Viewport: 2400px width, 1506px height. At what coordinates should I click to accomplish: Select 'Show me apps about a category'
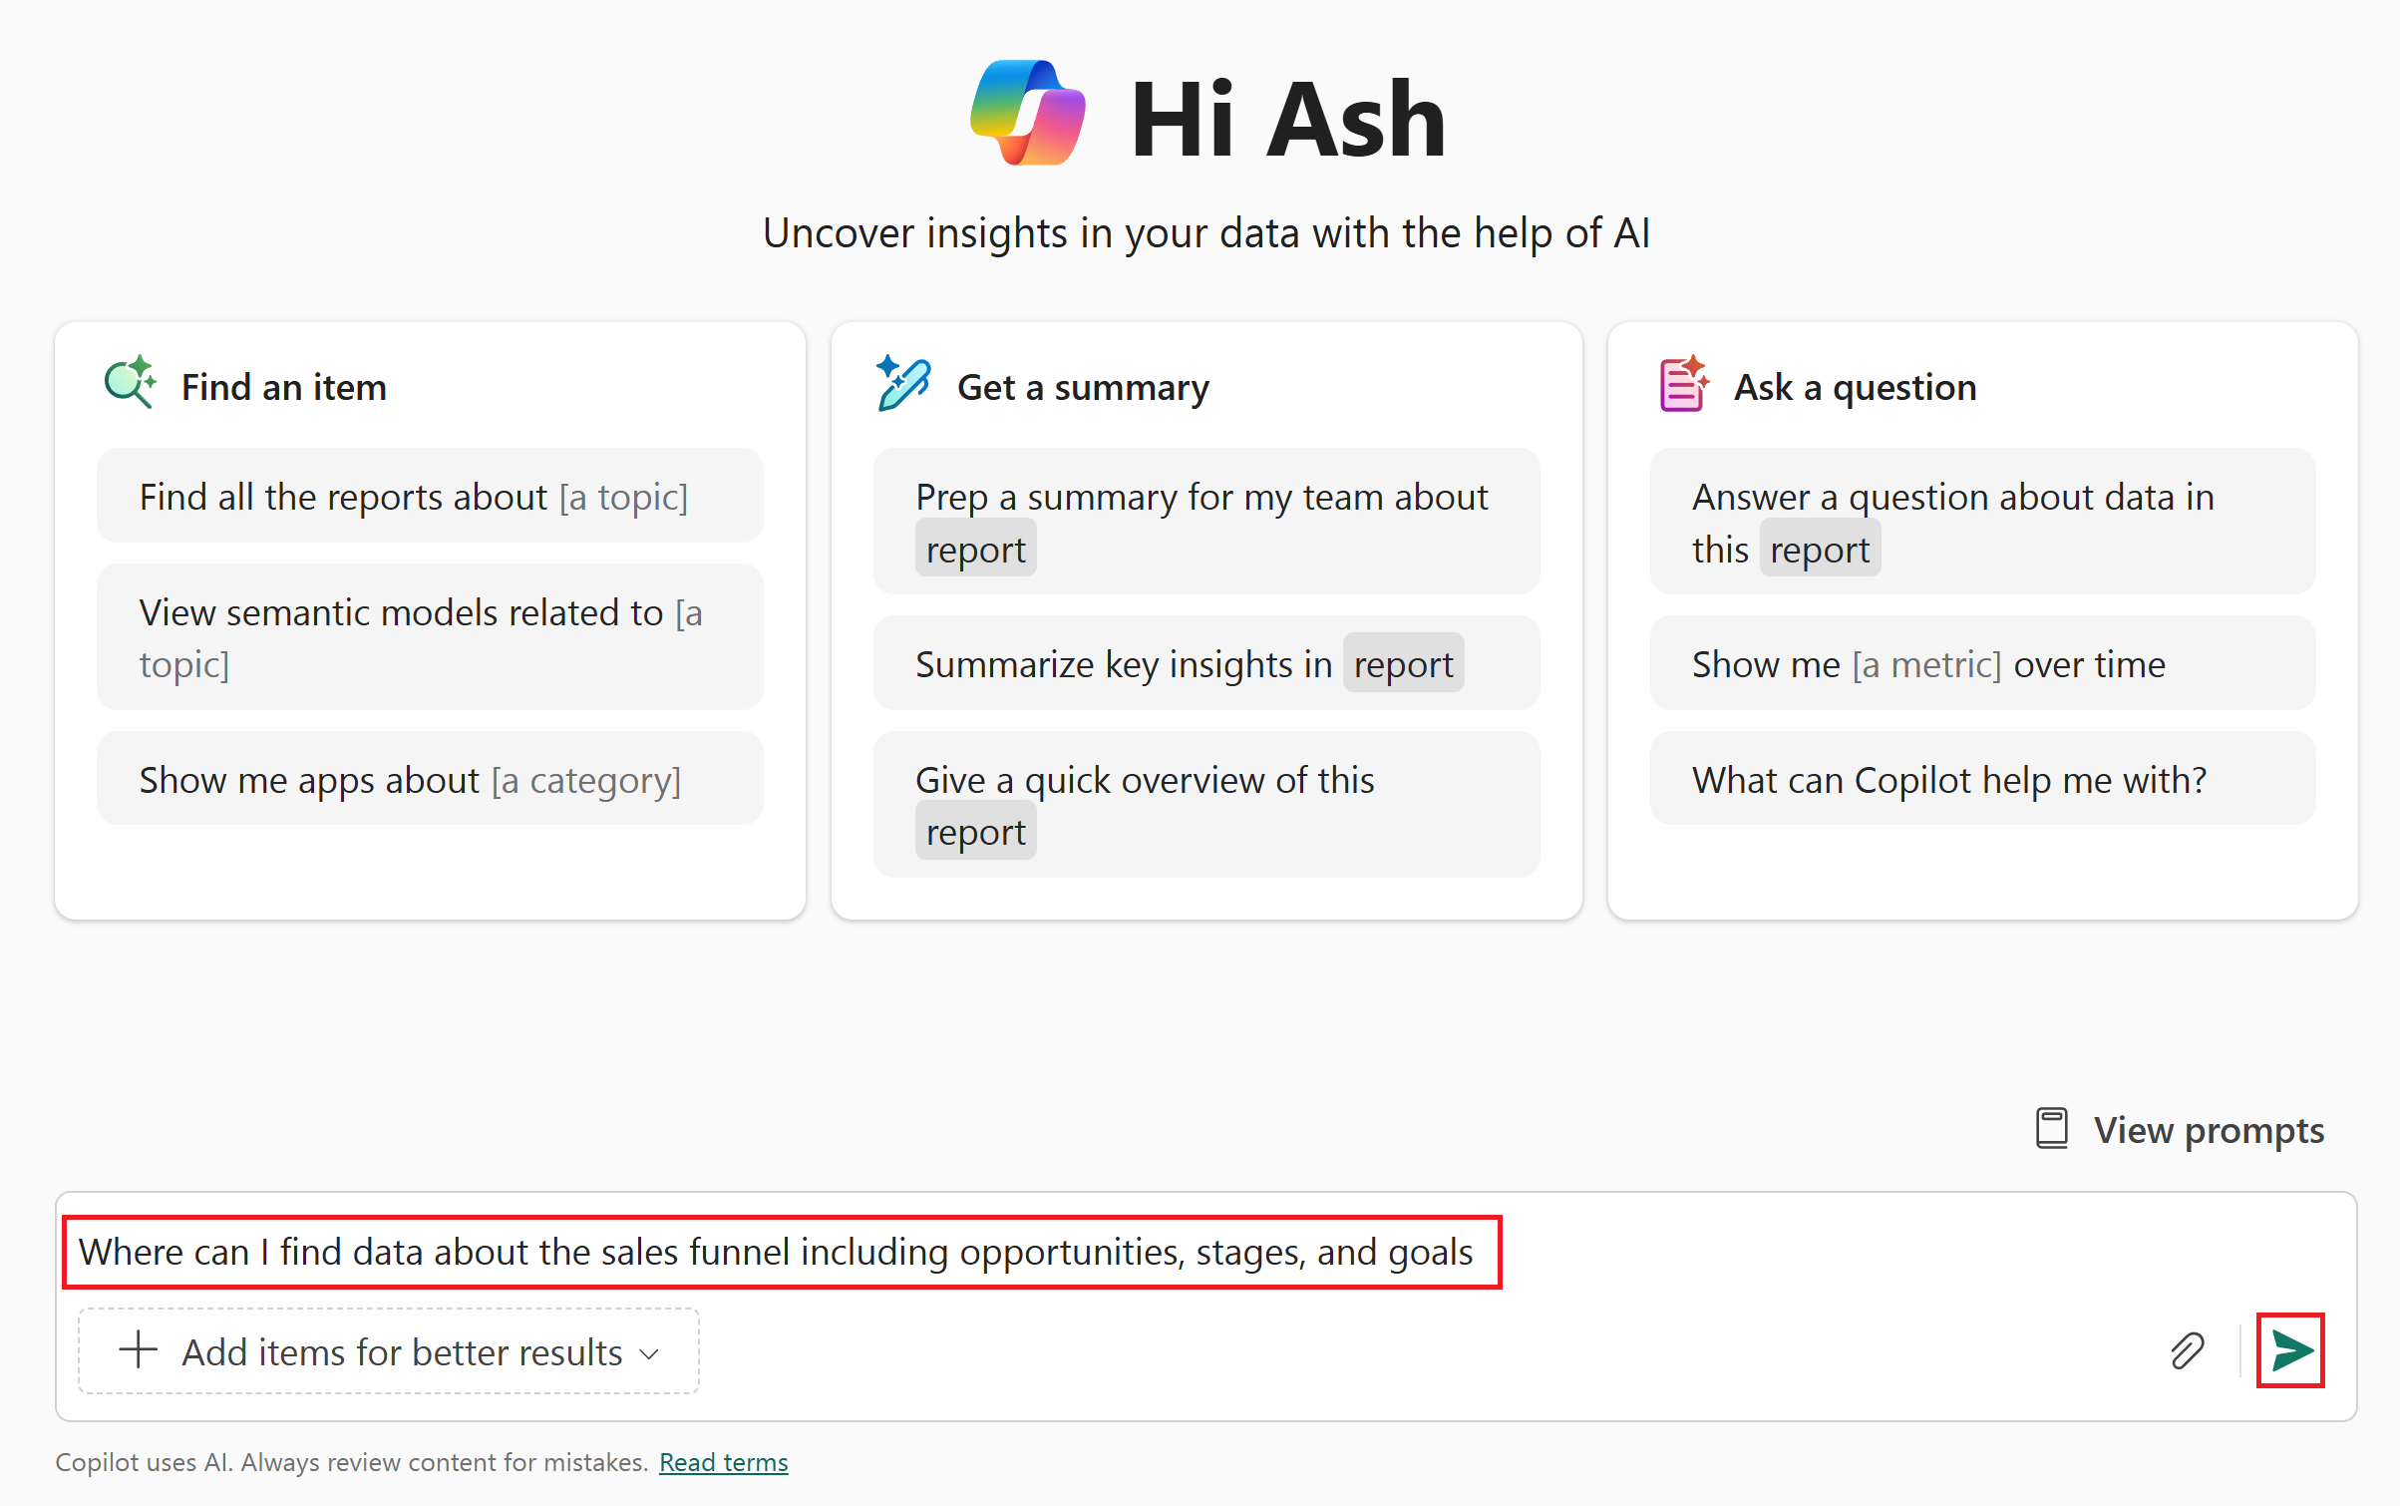coord(429,779)
